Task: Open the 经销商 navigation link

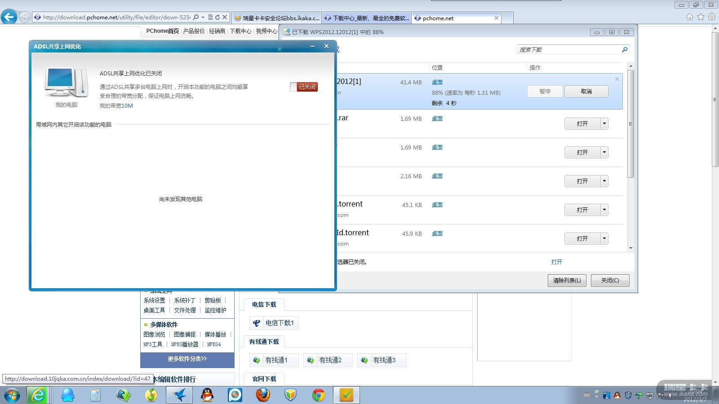Action: pos(217,31)
